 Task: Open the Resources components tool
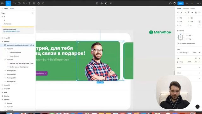[x=34, y=3]
